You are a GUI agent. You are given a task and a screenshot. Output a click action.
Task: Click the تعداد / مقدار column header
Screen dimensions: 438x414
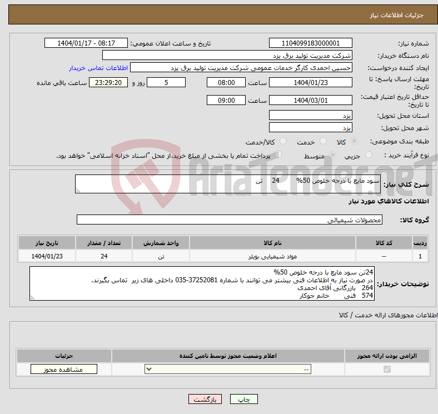point(103,243)
